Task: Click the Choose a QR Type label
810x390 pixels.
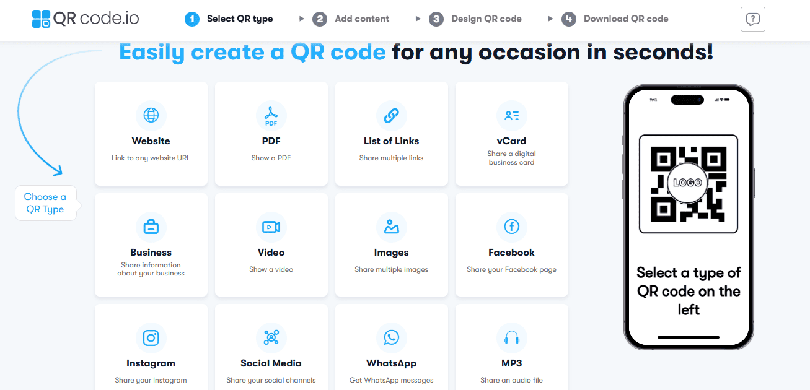Action: (x=45, y=203)
